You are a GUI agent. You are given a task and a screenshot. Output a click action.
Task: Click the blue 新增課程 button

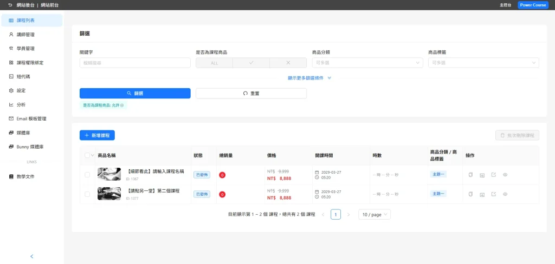[97, 135]
